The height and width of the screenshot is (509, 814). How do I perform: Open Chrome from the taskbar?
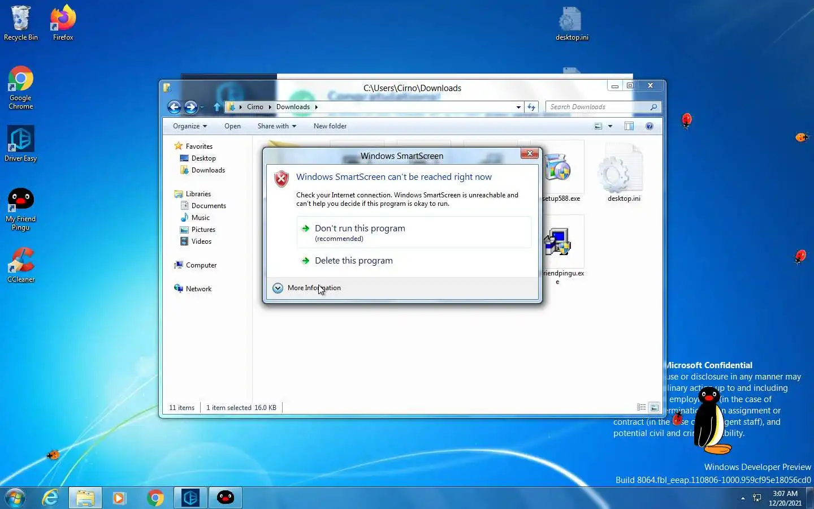(x=155, y=498)
